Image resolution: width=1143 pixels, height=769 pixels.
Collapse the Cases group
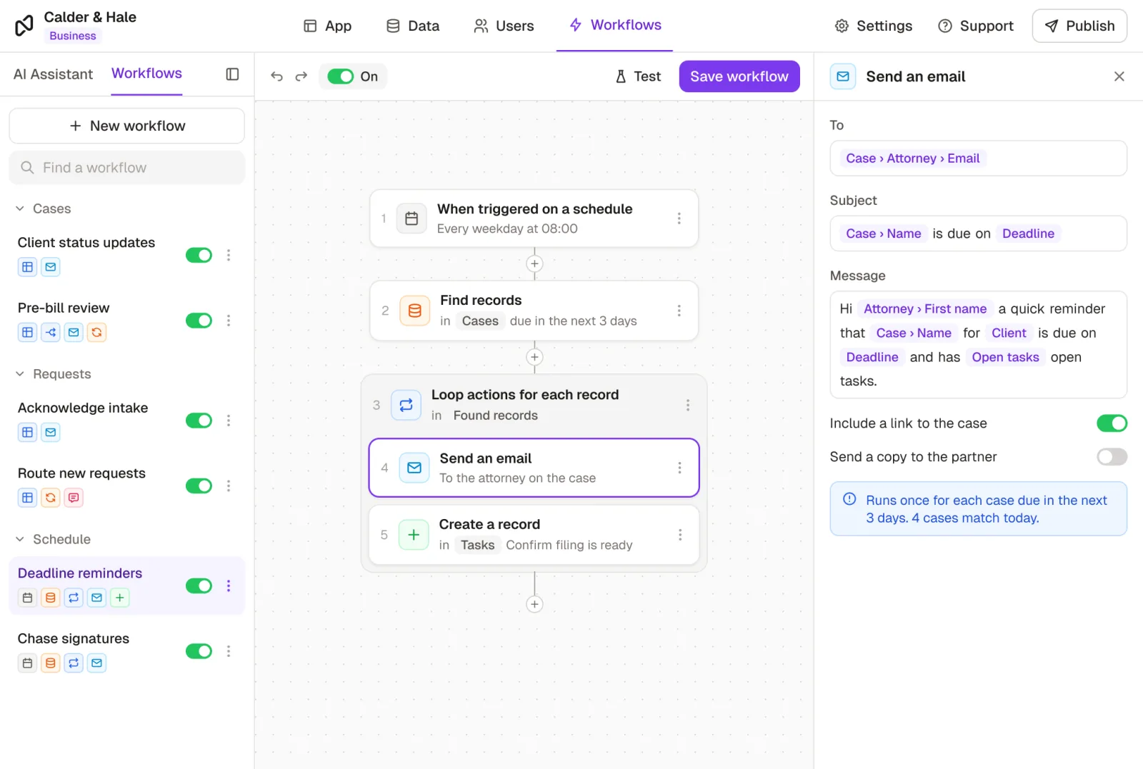tap(20, 208)
